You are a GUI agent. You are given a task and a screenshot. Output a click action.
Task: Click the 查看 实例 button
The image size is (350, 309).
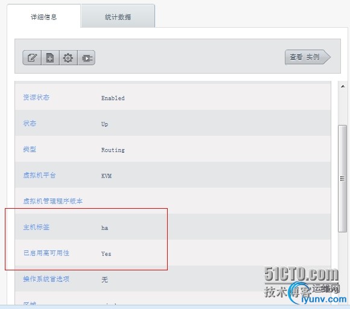308,57
